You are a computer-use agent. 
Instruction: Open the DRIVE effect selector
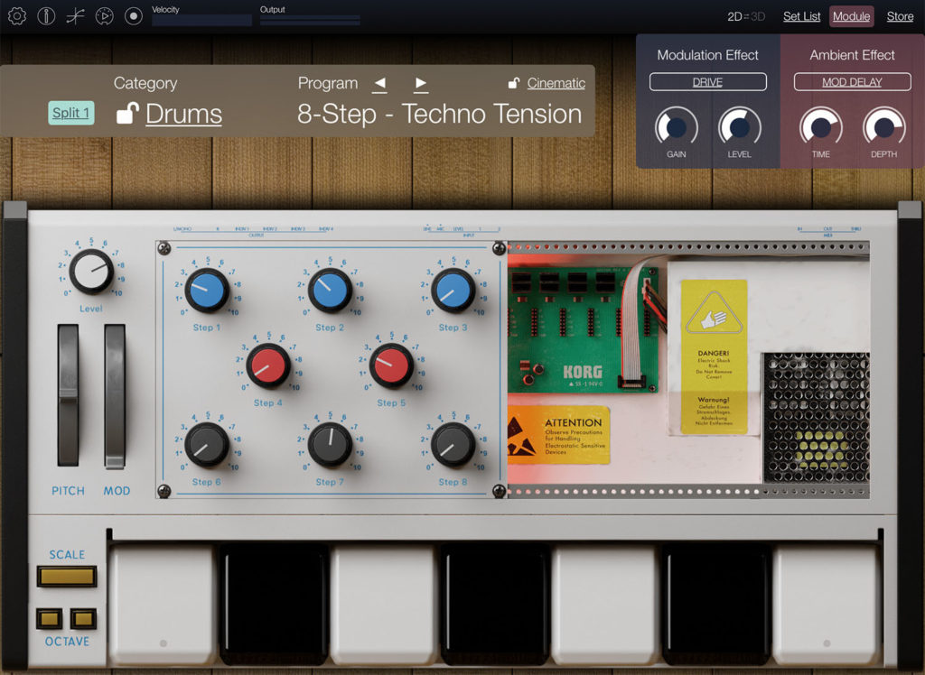tap(707, 81)
